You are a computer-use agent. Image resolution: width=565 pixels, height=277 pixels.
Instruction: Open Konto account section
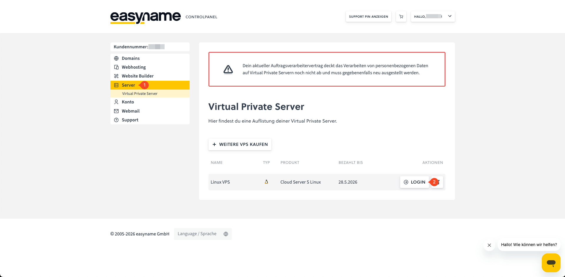click(128, 102)
